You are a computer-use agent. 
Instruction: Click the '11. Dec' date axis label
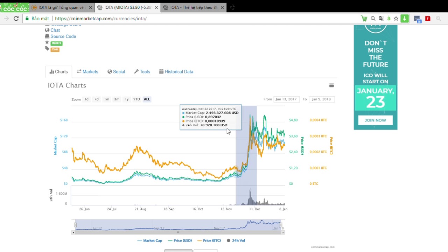pyautogui.click(x=255, y=209)
